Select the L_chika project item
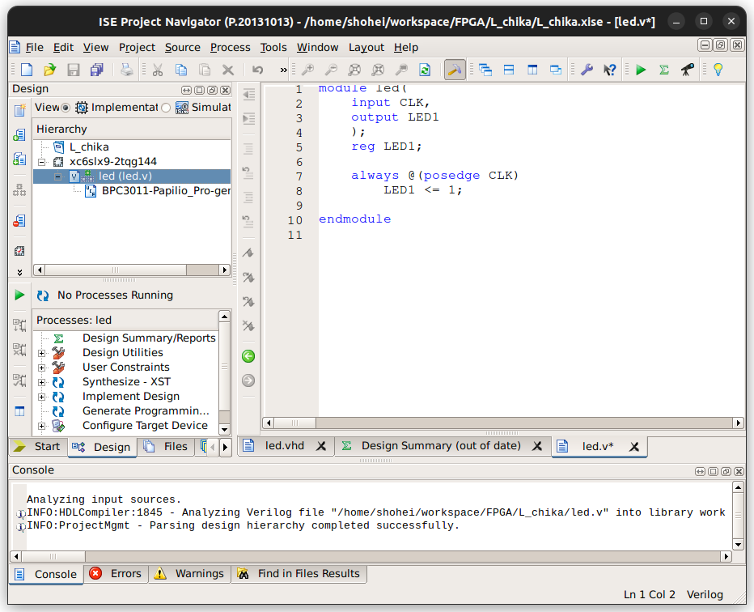This screenshot has width=754, height=612. coord(89,147)
